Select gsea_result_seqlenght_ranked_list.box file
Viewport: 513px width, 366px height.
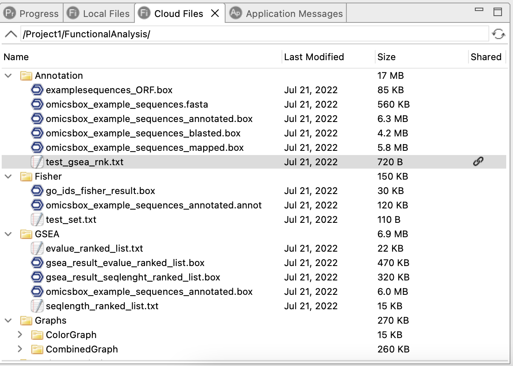click(133, 277)
